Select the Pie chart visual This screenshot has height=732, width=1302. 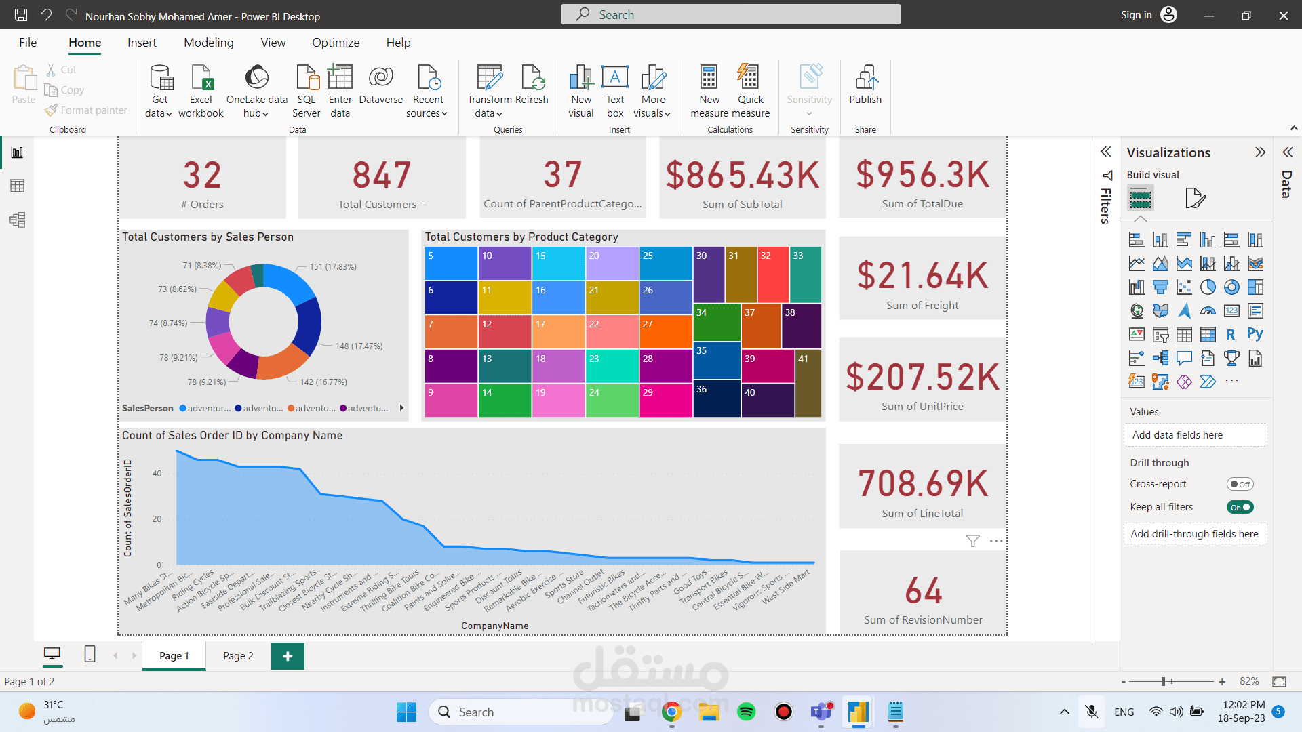(1208, 287)
